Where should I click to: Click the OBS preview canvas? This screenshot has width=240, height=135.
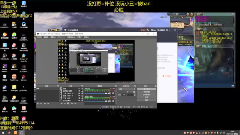click(x=96, y=61)
